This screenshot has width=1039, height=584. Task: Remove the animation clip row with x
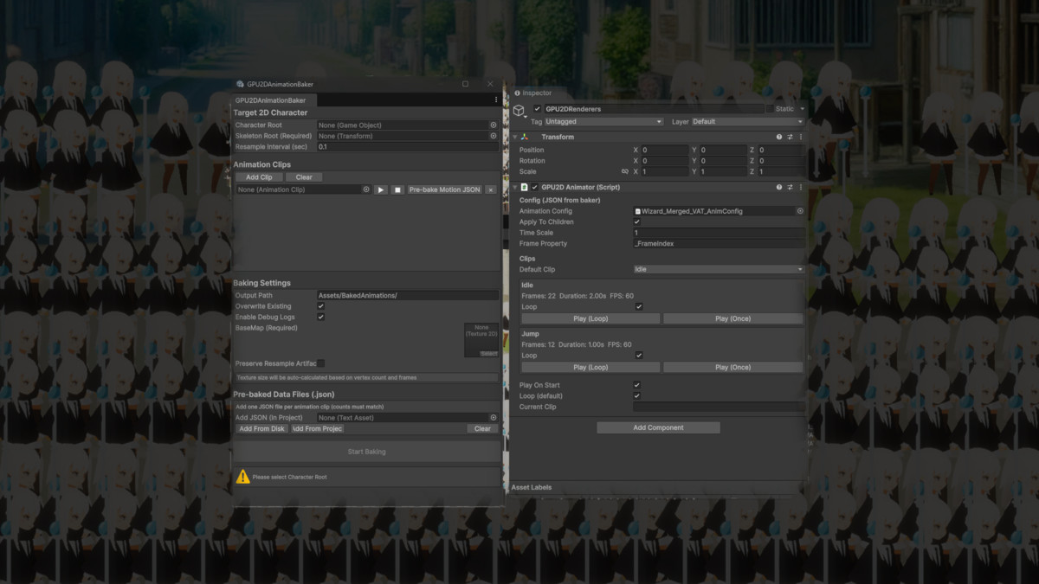(491, 189)
